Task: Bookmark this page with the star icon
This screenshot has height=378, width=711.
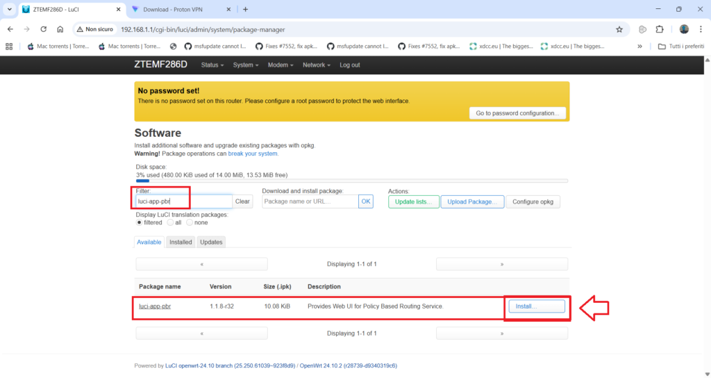Action: coord(619,30)
